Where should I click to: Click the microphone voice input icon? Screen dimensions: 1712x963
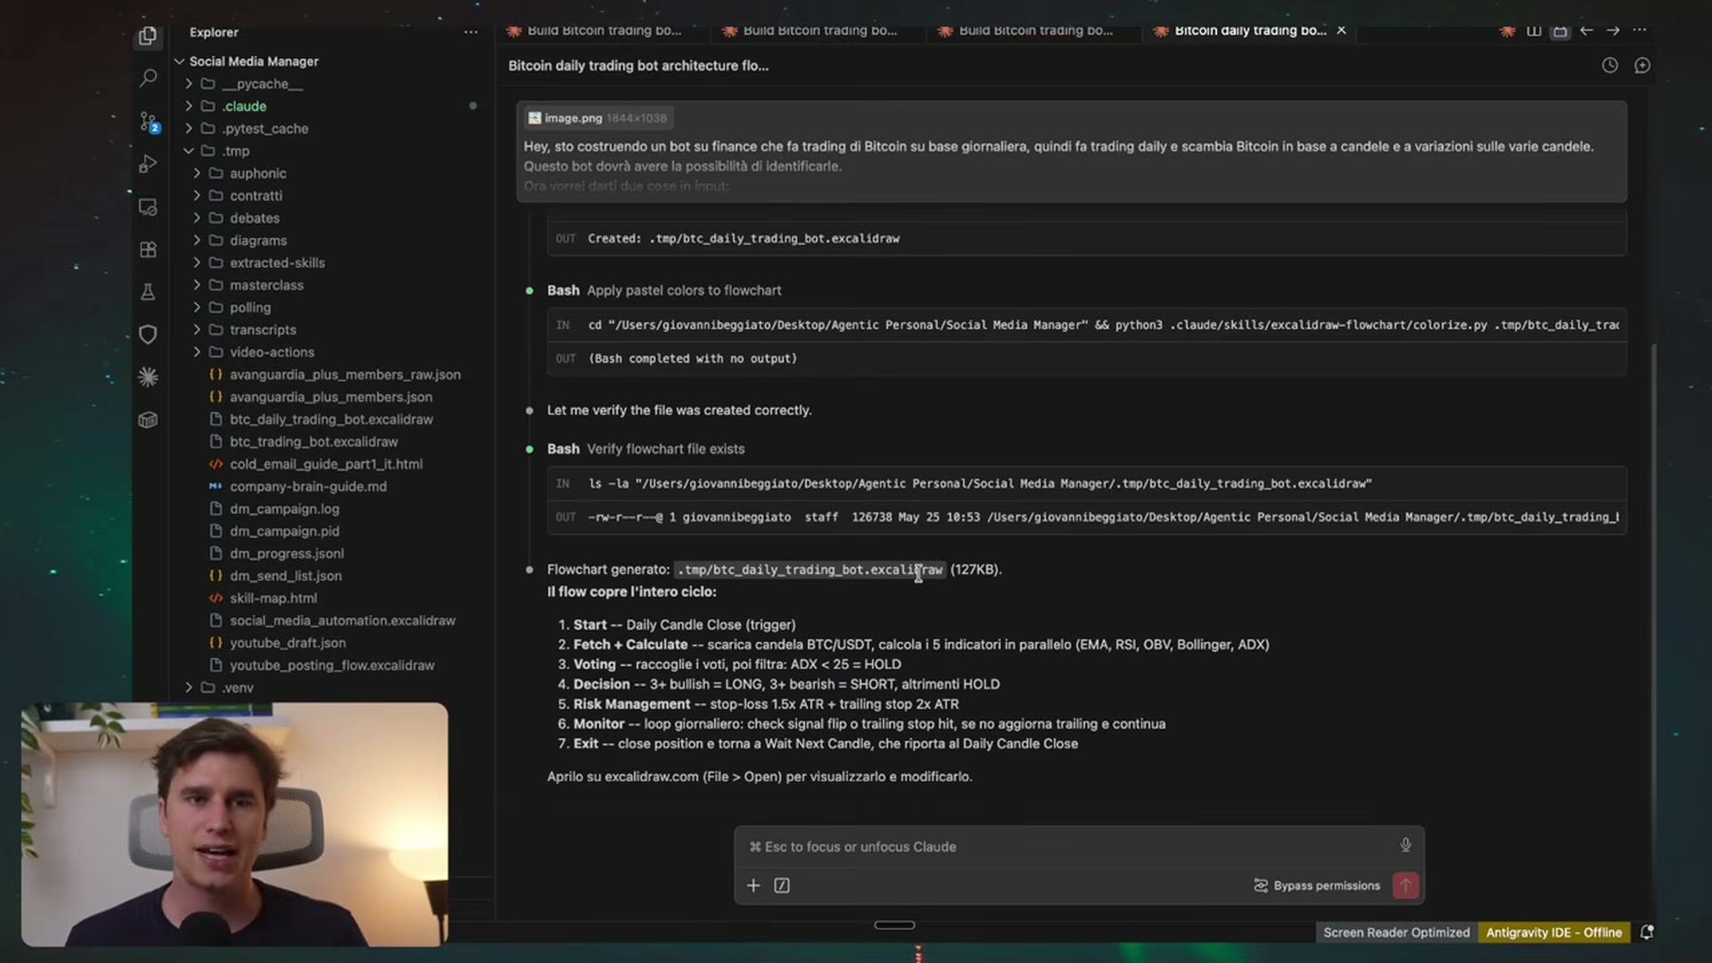click(1405, 845)
